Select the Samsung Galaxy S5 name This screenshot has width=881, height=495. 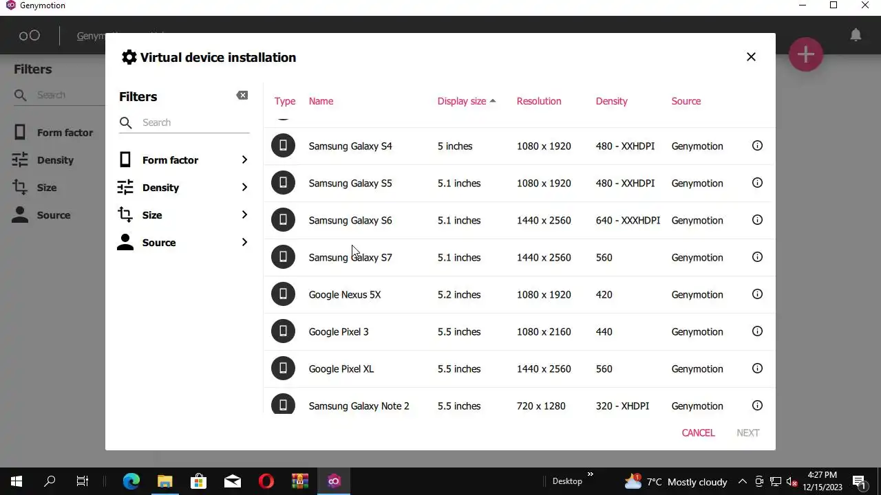350,183
